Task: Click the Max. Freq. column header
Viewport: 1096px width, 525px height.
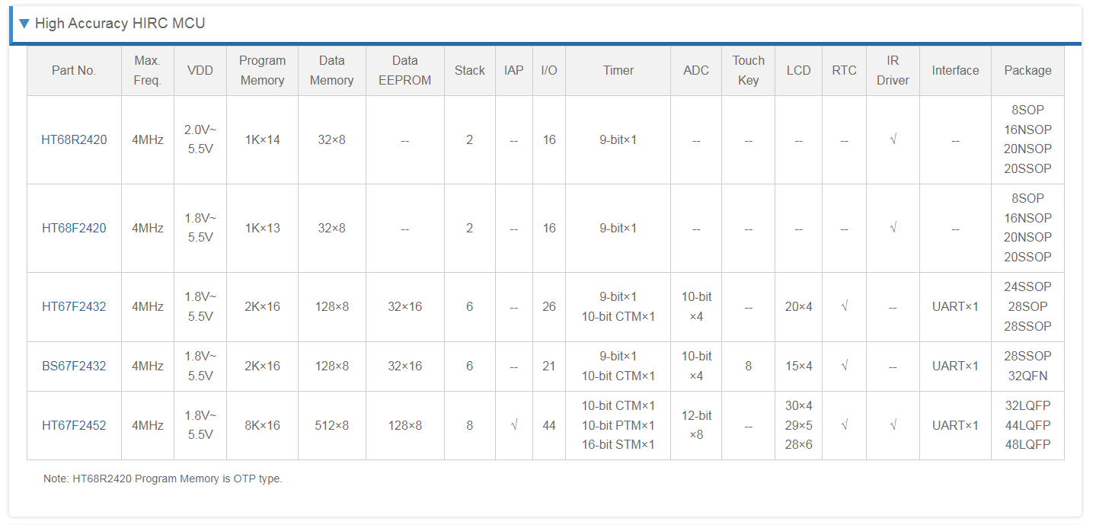Action: coord(148,70)
